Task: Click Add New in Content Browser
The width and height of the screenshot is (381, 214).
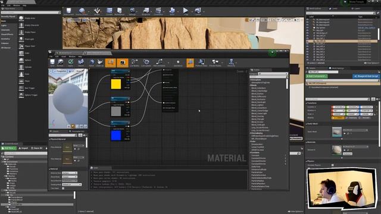Action: tap(9, 148)
